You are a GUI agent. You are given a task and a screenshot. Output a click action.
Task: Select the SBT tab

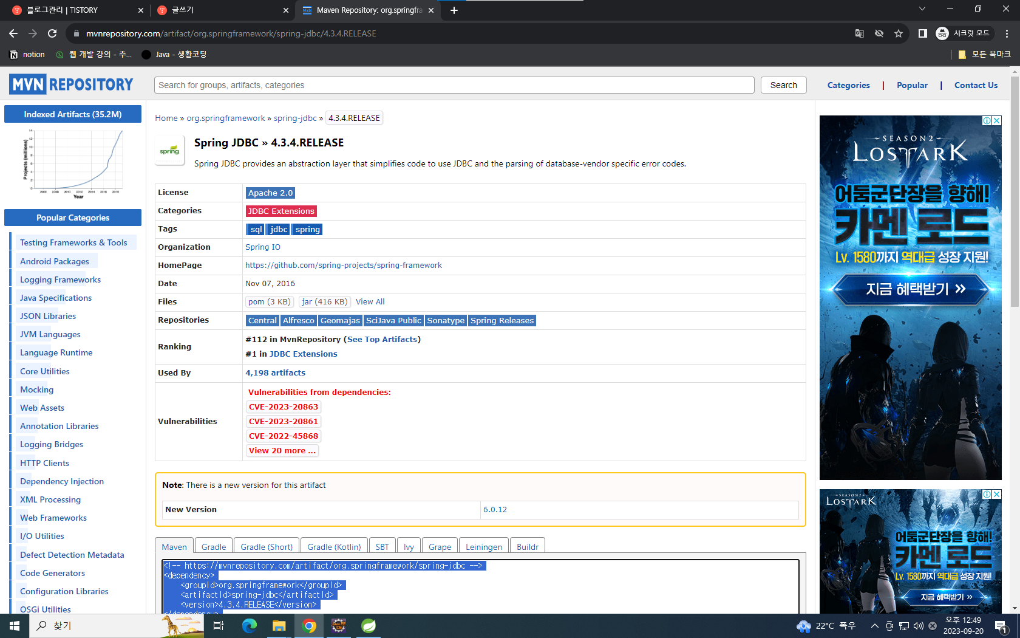(x=382, y=547)
